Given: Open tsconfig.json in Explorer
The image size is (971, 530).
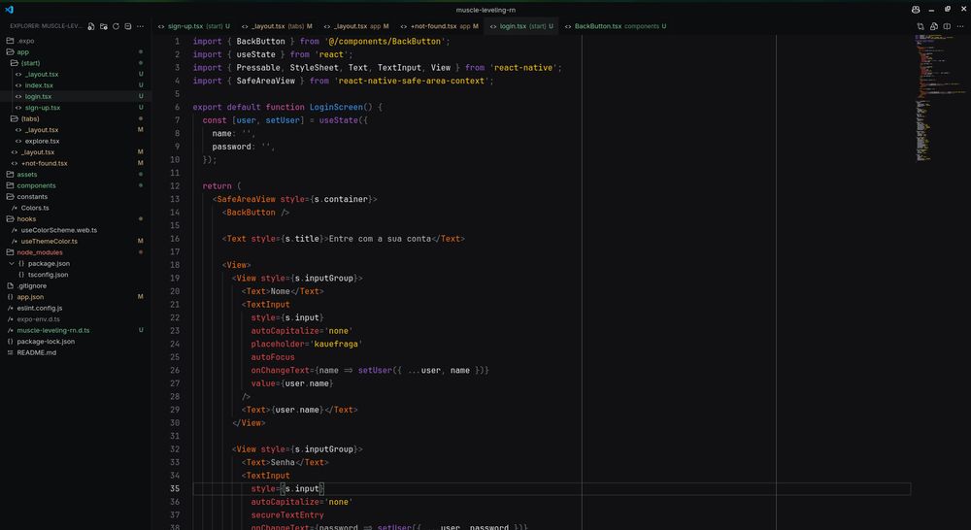Looking at the screenshot, I should [x=49, y=275].
